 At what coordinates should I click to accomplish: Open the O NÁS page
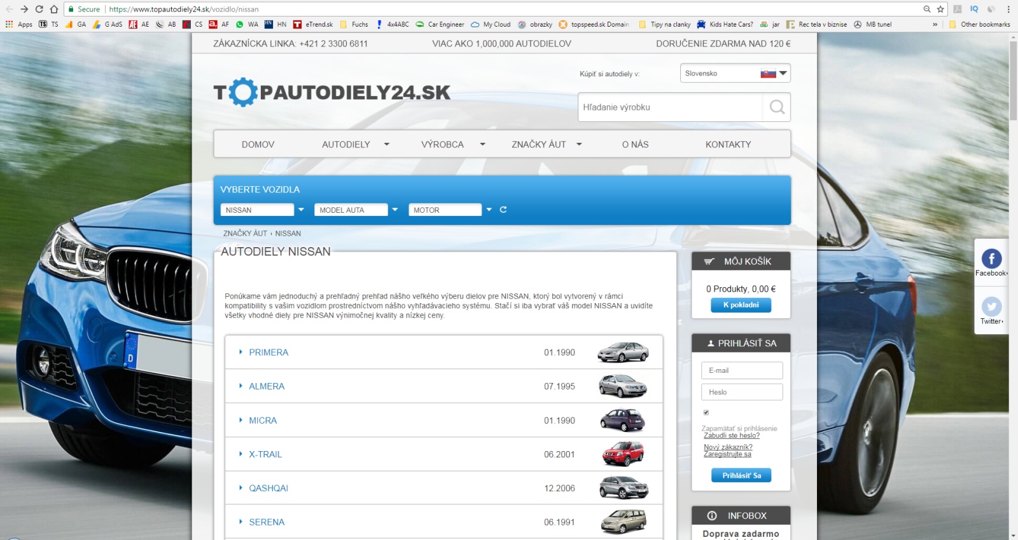pyautogui.click(x=635, y=144)
